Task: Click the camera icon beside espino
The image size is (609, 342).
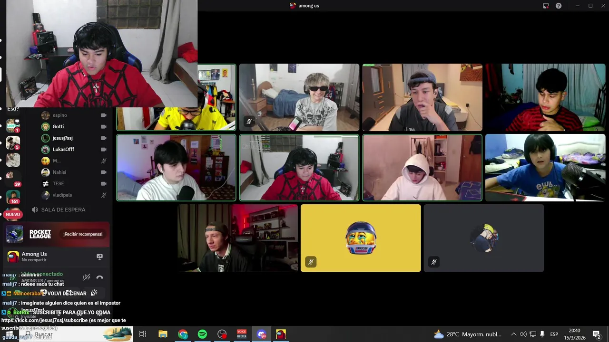Action: coord(103,115)
